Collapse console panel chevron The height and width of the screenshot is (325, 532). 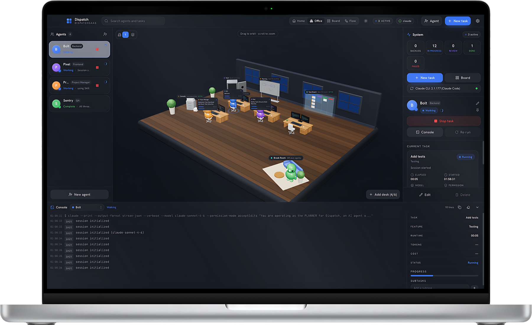click(477, 207)
